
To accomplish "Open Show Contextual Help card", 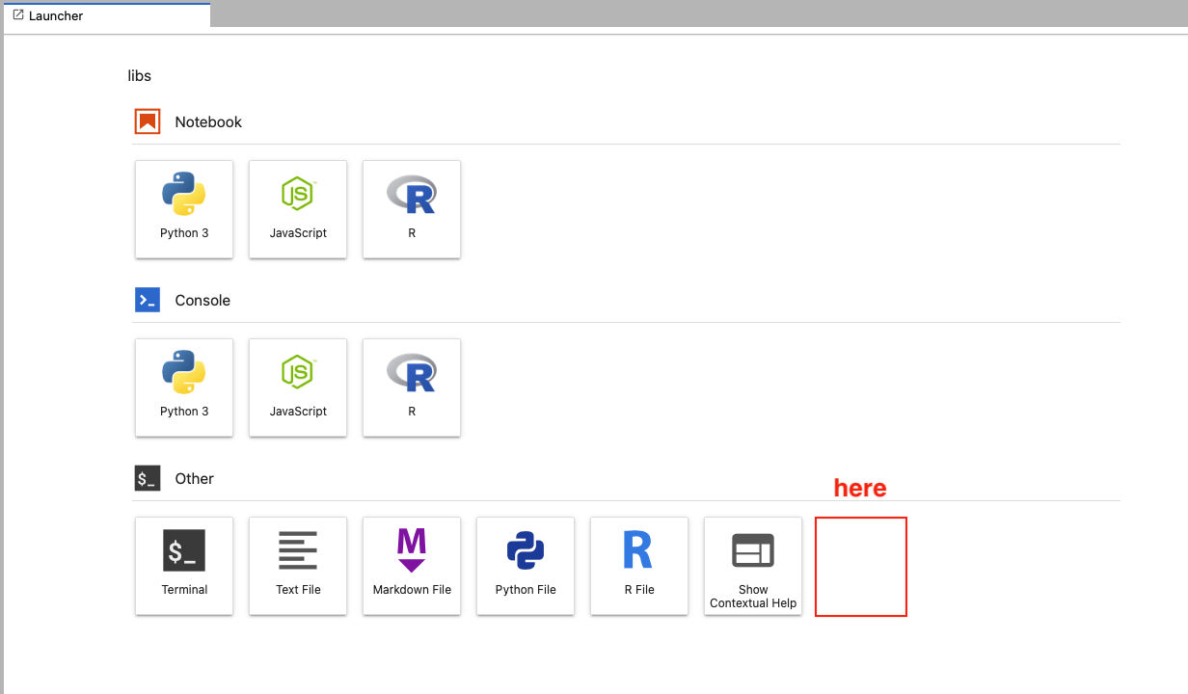I will point(753,566).
